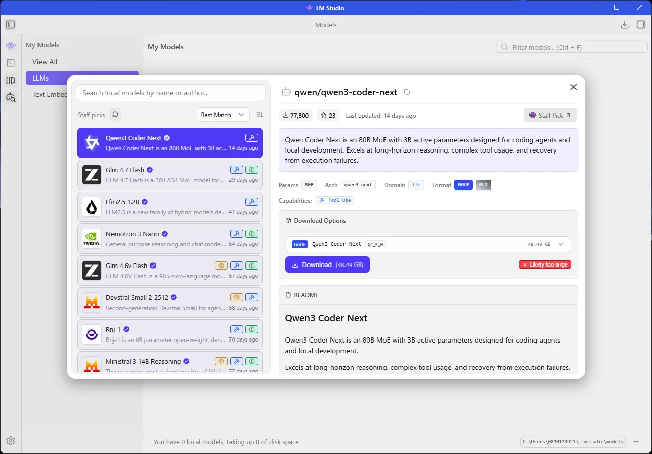Expand the Q4_K_M download option chevron
Screen dimensions: 652x454
[x=561, y=244]
